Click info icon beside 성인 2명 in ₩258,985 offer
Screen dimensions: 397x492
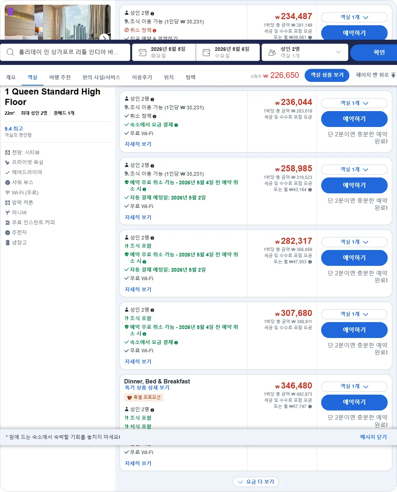152,166
